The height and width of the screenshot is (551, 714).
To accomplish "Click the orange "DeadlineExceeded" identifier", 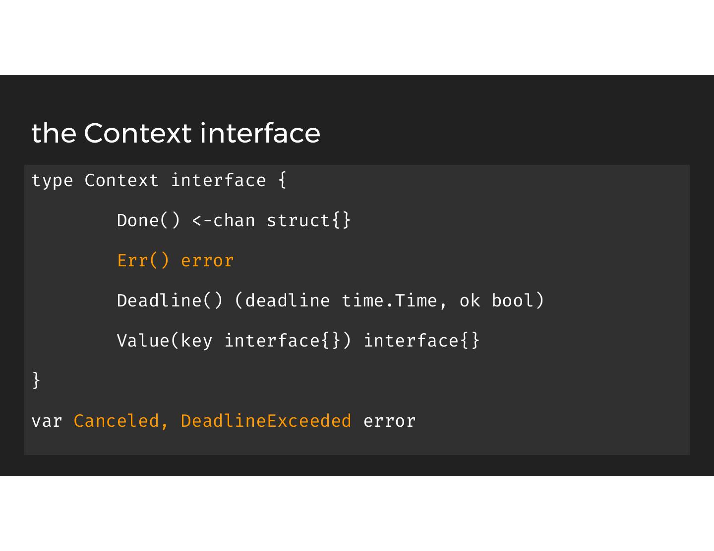I will (266, 421).
